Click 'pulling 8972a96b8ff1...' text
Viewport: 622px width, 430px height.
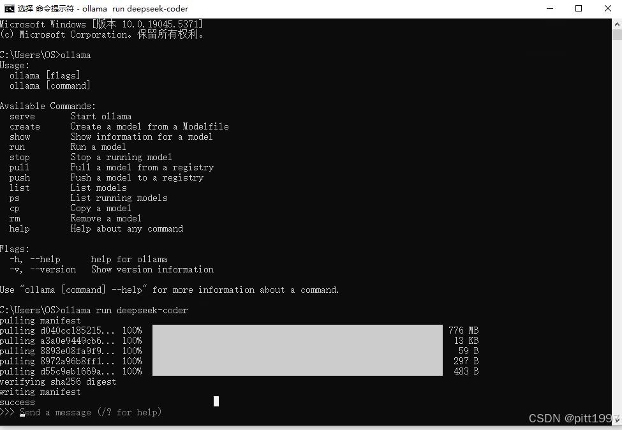click(x=57, y=361)
